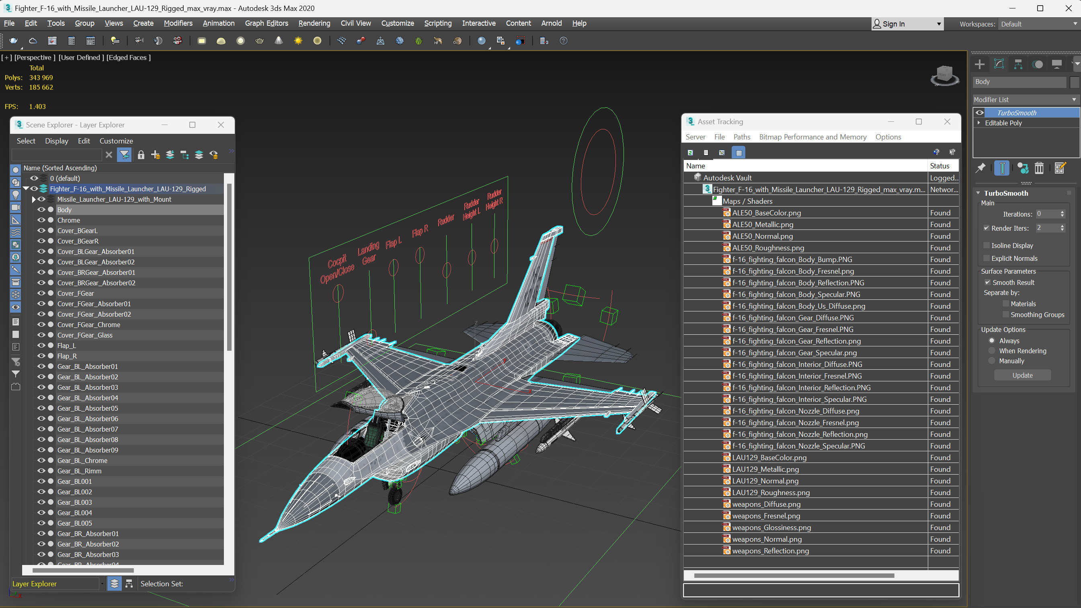Viewport: 1081px width, 608px height.
Task: Toggle the Smooth Result checkbox
Action: tap(987, 283)
